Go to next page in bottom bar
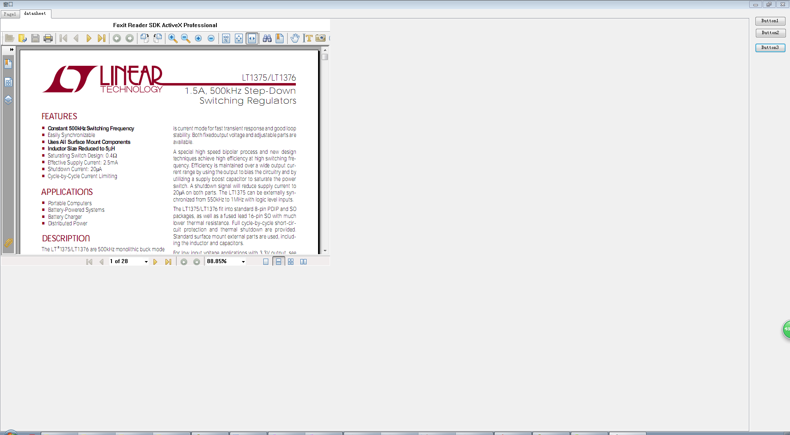Image resolution: width=790 pixels, height=435 pixels. [155, 261]
